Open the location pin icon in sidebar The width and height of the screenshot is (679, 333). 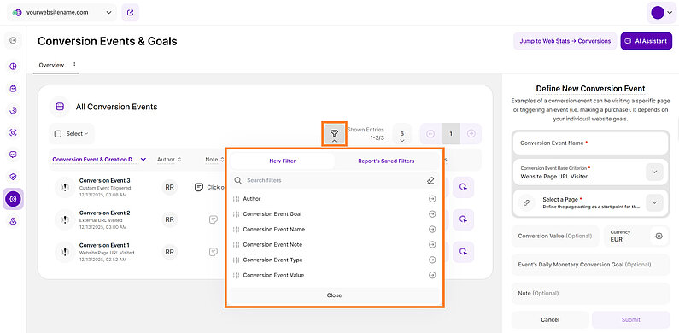click(x=13, y=221)
